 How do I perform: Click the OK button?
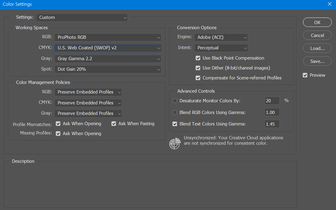[x=317, y=22]
